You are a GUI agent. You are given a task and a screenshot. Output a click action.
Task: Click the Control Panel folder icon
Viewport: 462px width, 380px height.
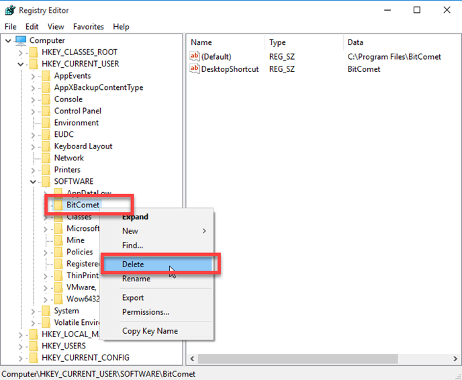tap(46, 111)
